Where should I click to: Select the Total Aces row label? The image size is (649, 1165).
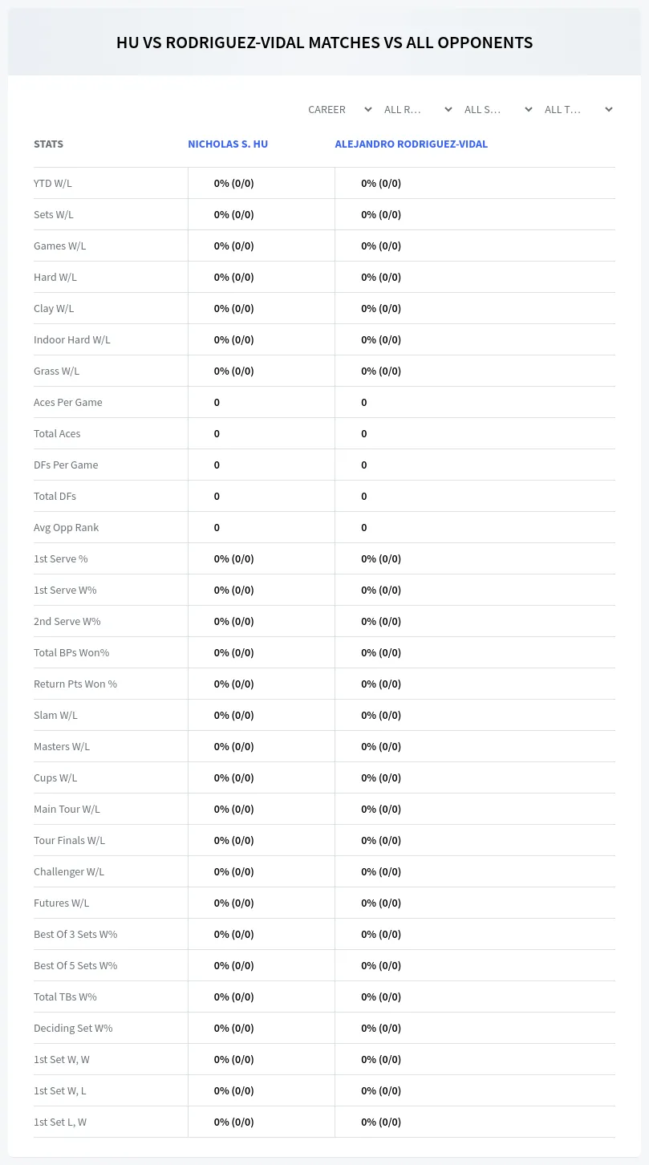point(57,433)
